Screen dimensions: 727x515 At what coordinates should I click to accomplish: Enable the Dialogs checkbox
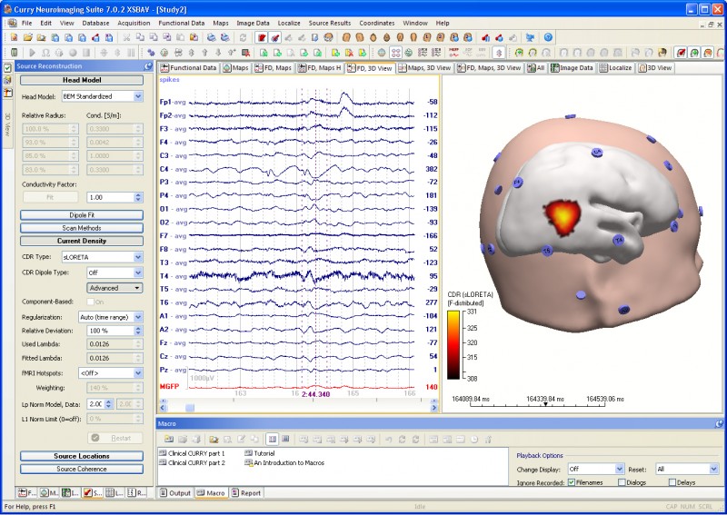coord(621,482)
